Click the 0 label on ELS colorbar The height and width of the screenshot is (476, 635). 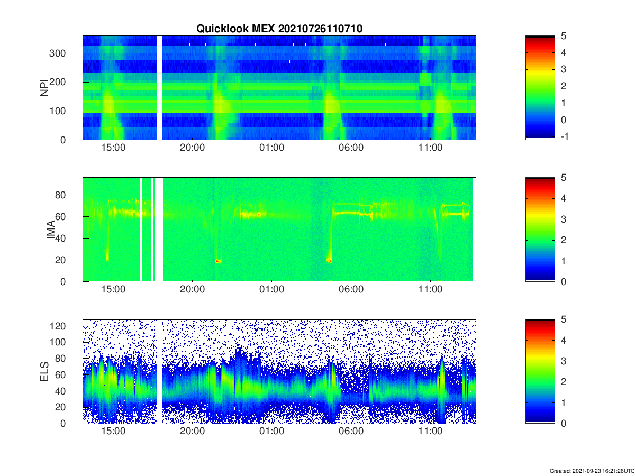click(x=564, y=423)
